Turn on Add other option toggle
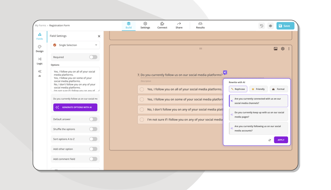The width and height of the screenshot is (331, 190). 93,149
